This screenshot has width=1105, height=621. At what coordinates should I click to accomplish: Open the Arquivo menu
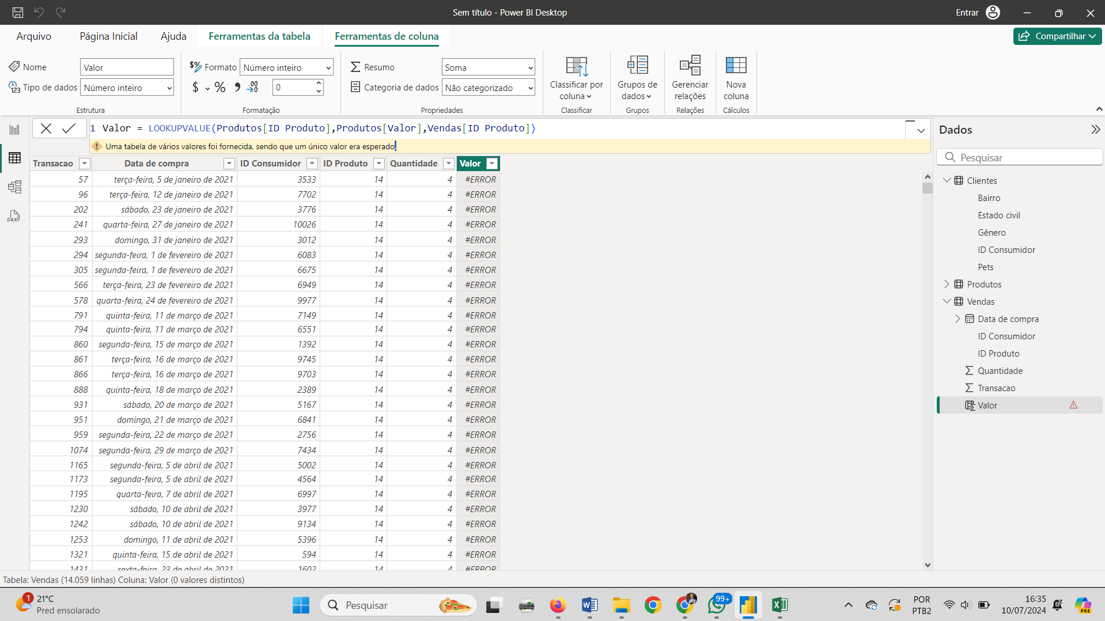[34, 36]
